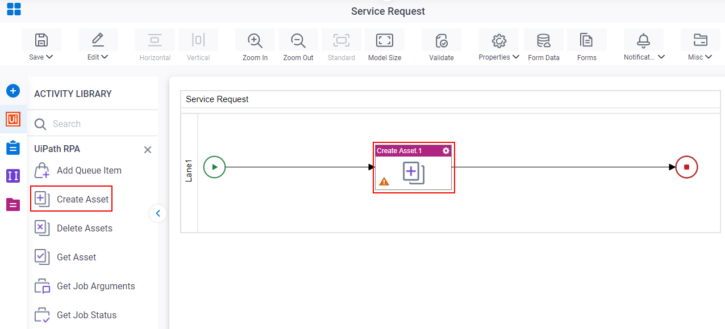Screen dimensions: 725x329
Task: Click the red end event node
Action: point(686,167)
